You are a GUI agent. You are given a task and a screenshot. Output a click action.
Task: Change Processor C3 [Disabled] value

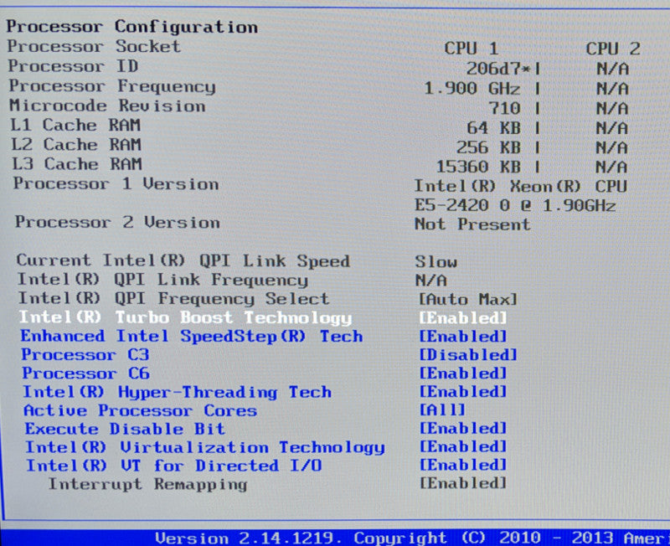click(468, 355)
